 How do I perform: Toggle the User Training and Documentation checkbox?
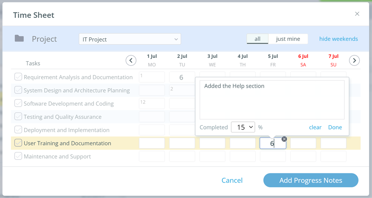tap(18, 143)
